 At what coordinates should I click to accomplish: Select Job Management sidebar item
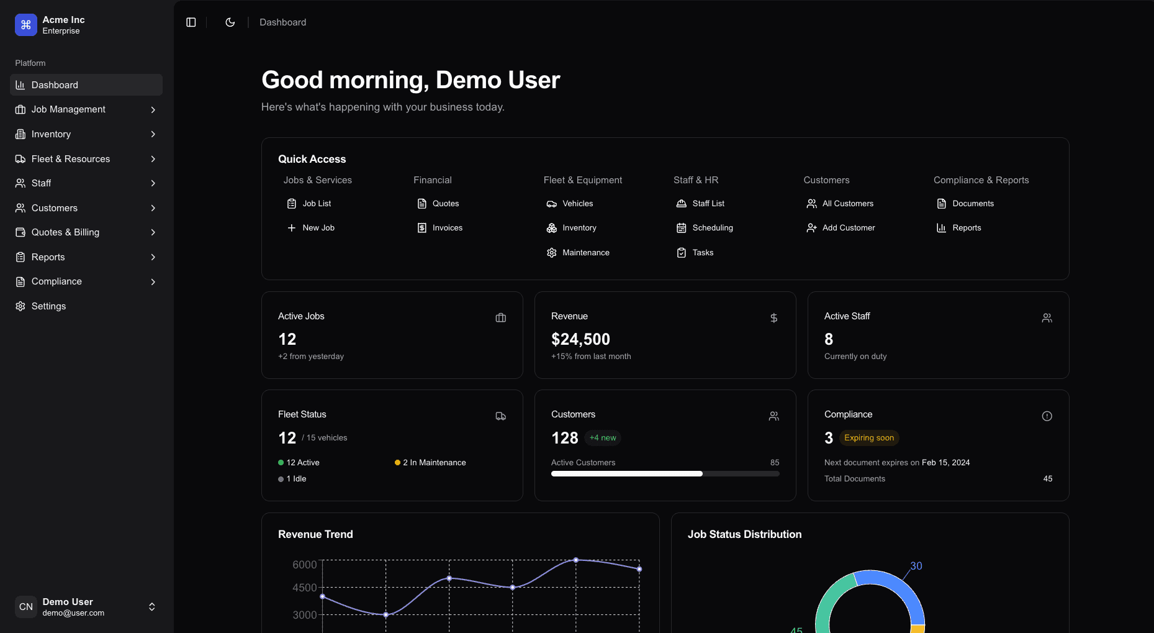(x=86, y=109)
